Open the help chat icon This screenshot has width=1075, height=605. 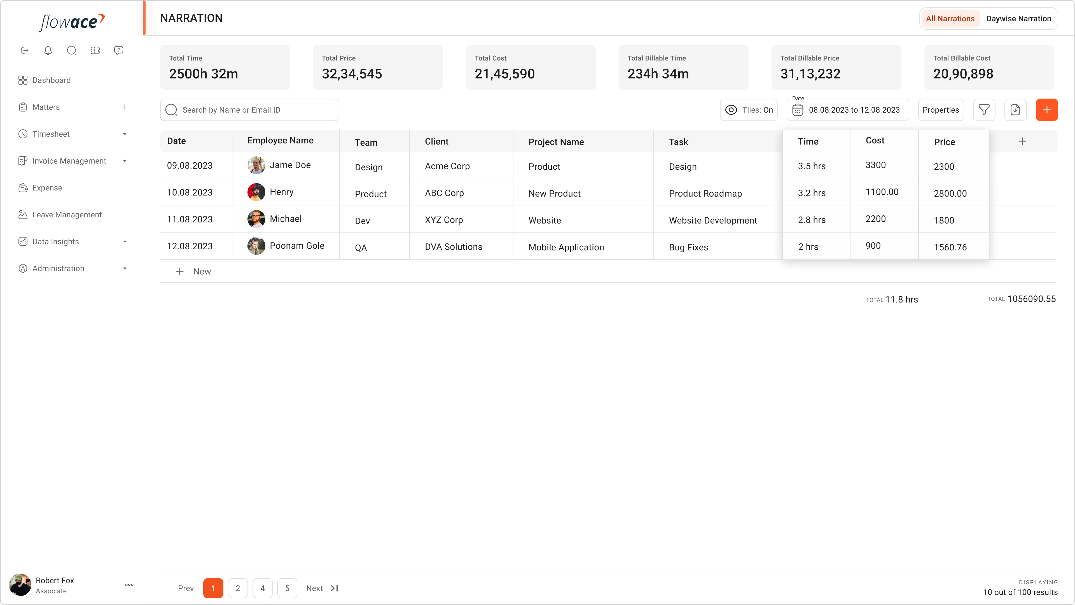pos(118,50)
